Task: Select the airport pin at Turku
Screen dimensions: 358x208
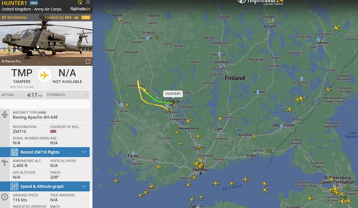Action: pyautogui.click(x=133, y=153)
